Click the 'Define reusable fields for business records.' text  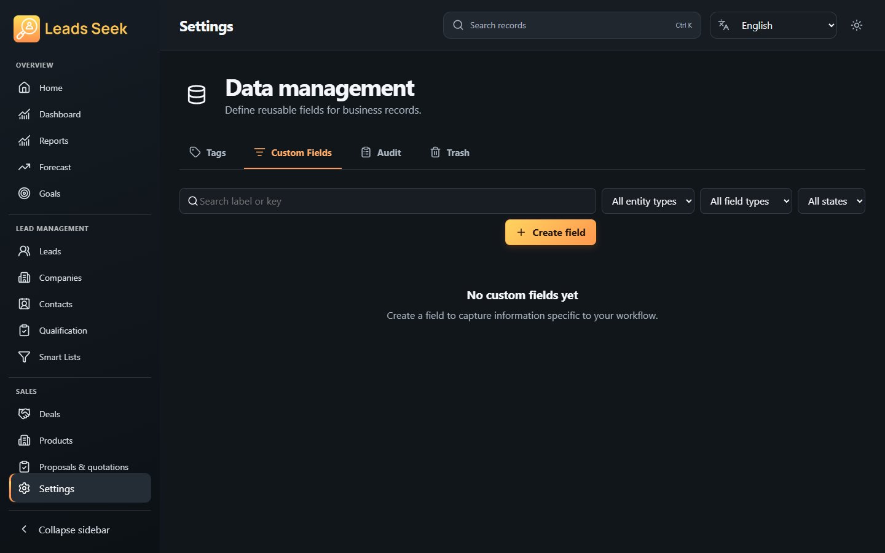(323, 110)
